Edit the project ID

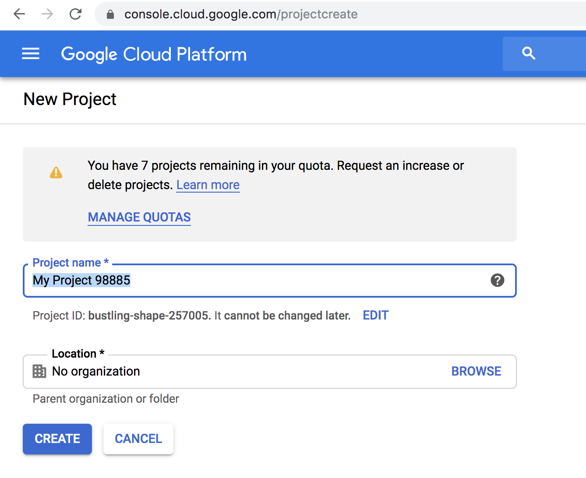(375, 316)
